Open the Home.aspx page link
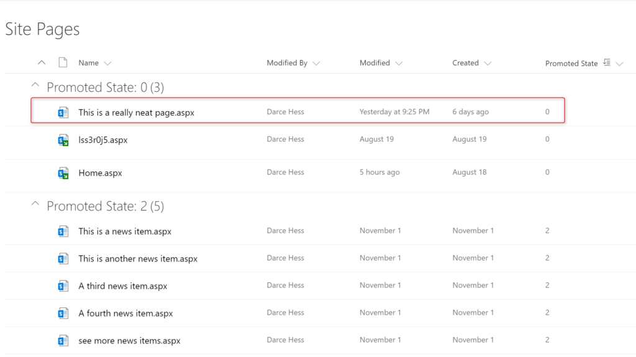The width and height of the screenshot is (636, 357). (100, 173)
